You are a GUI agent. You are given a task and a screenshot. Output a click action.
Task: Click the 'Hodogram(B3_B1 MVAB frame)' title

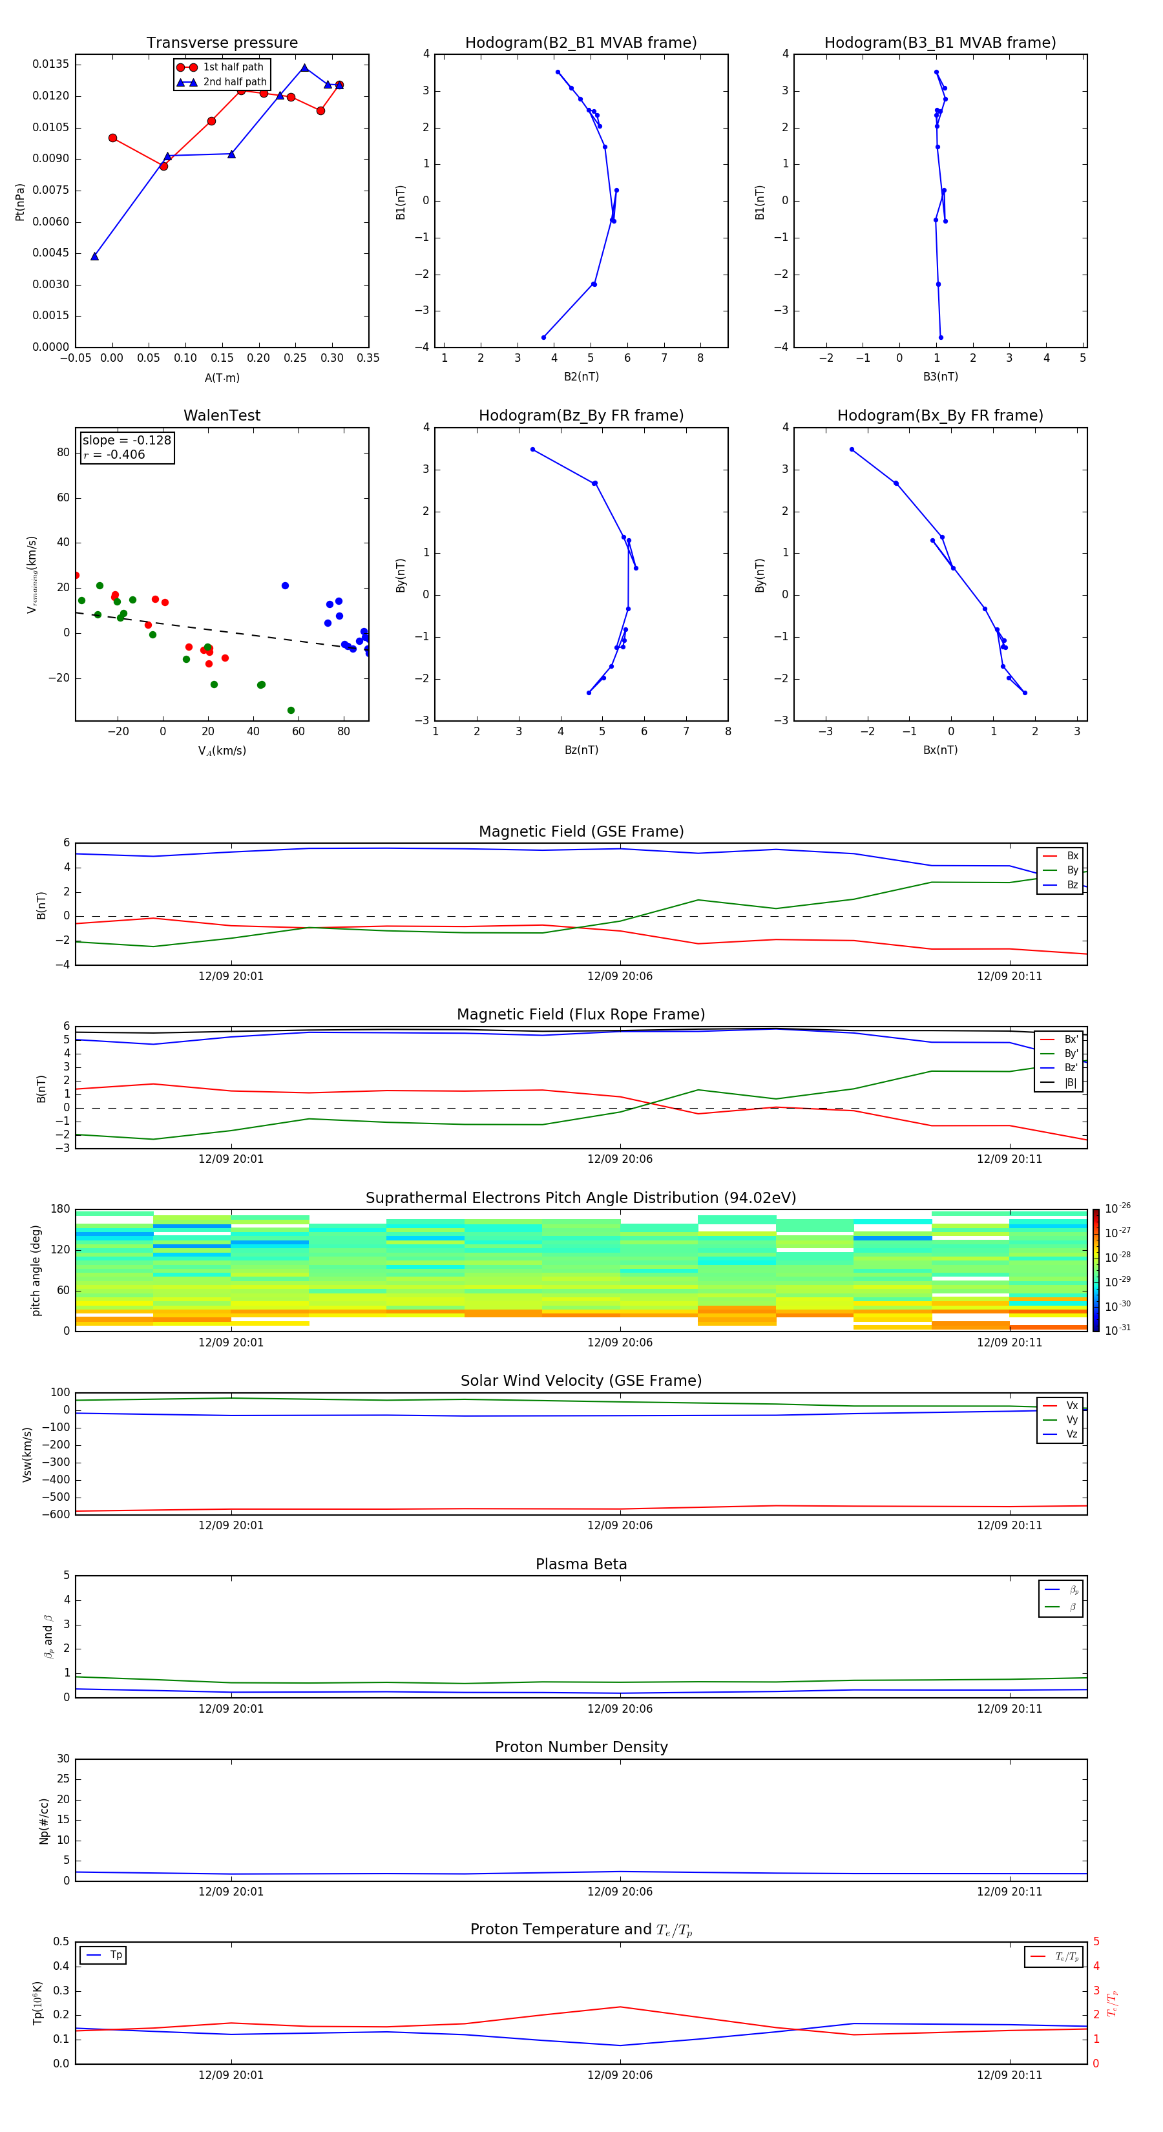[940, 43]
